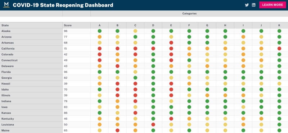Click column A header
Image resolution: width=288 pixels, height=133 pixels.
pos(100,25)
